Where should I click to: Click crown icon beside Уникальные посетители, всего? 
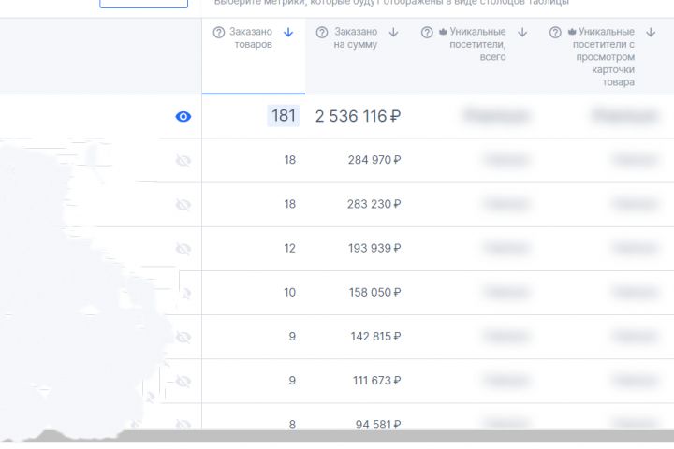(443, 32)
